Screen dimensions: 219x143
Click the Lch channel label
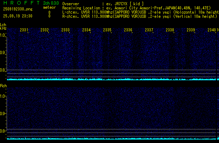tap(3, 25)
